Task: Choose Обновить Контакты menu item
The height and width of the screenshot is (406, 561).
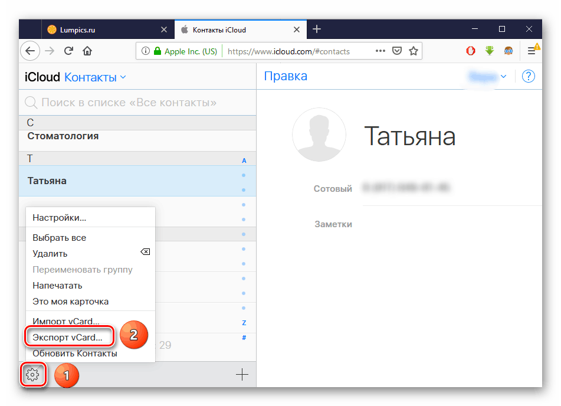Action: [x=75, y=353]
